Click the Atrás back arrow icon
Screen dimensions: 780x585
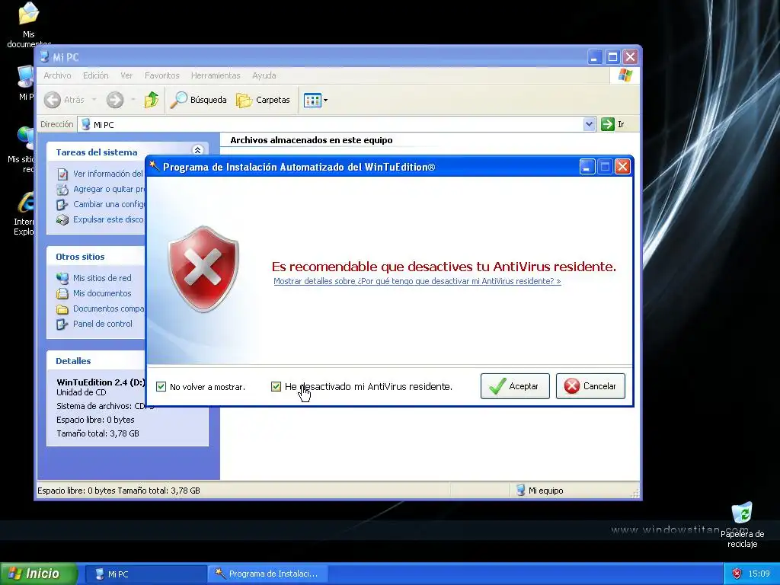[x=53, y=100]
